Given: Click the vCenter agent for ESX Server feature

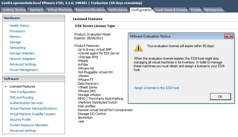Looking at the screenshot, I should pyautogui.click(x=99, y=53).
